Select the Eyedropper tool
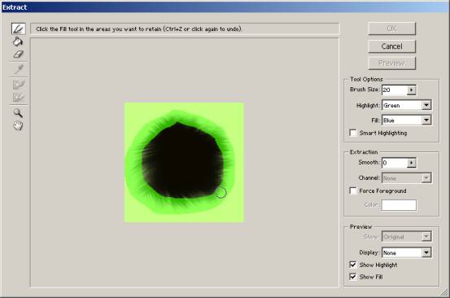Viewport: 450px width, 298px height. pos(19,69)
